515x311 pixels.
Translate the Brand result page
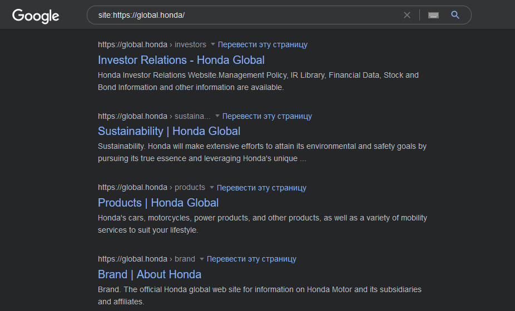pyautogui.click(x=251, y=259)
